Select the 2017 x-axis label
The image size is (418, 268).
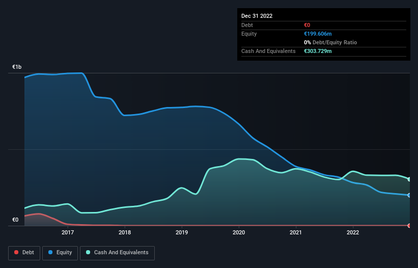(68, 232)
